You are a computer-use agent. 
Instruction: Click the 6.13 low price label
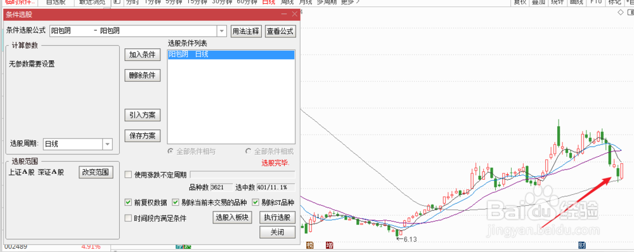click(410, 239)
